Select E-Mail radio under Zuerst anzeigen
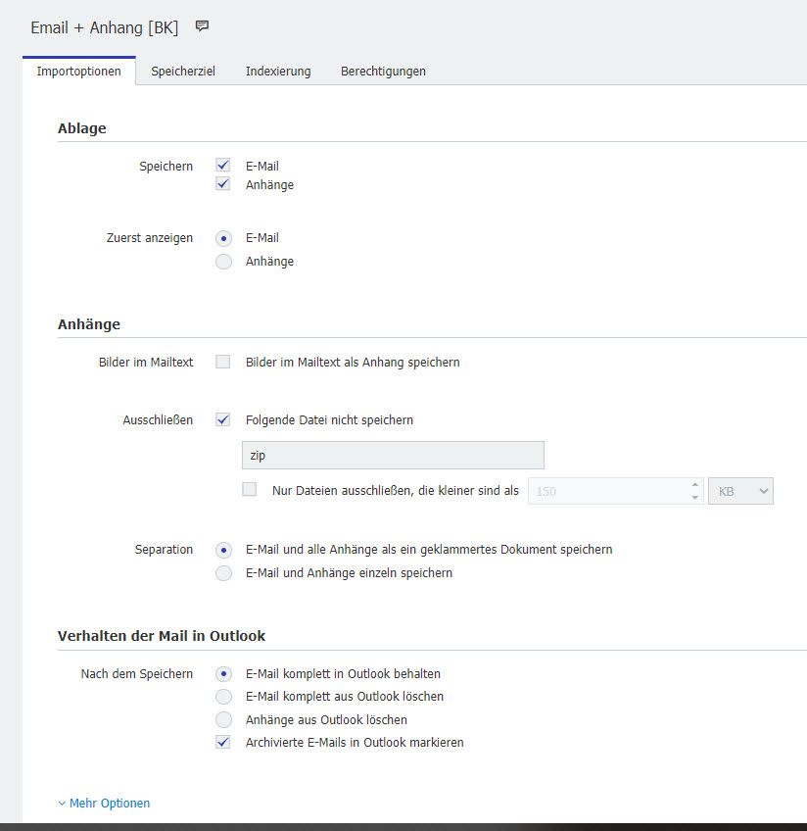Image resolution: width=807 pixels, height=831 pixels. point(223,238)
